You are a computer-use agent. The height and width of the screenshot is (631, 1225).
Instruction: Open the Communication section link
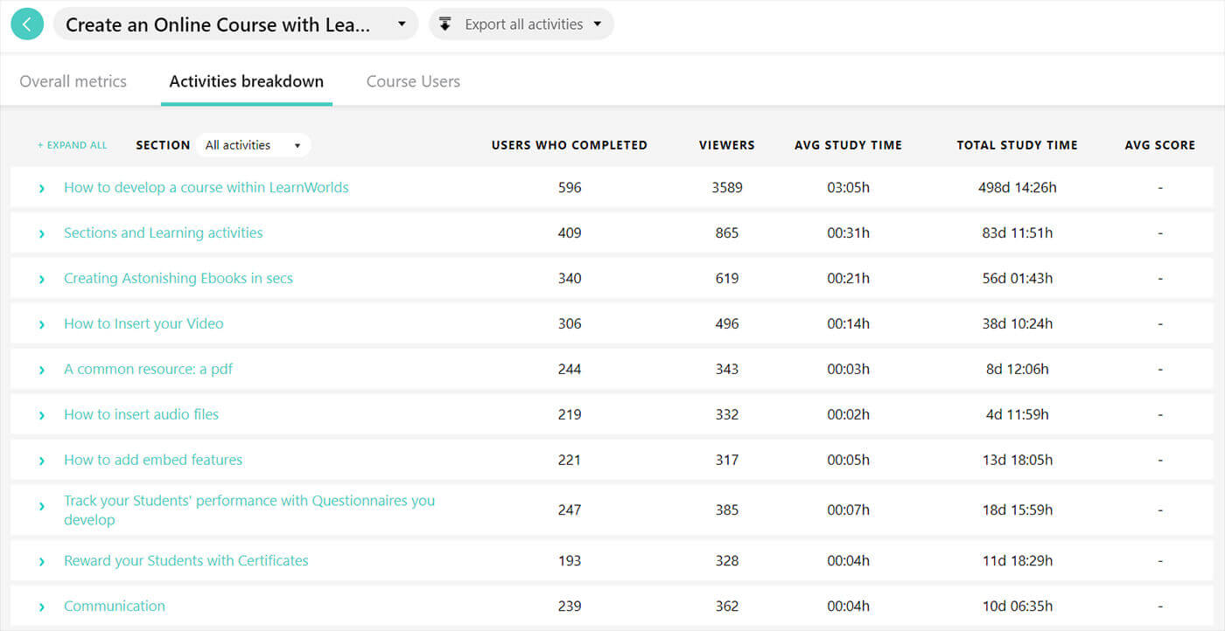[x=115, y=606]
